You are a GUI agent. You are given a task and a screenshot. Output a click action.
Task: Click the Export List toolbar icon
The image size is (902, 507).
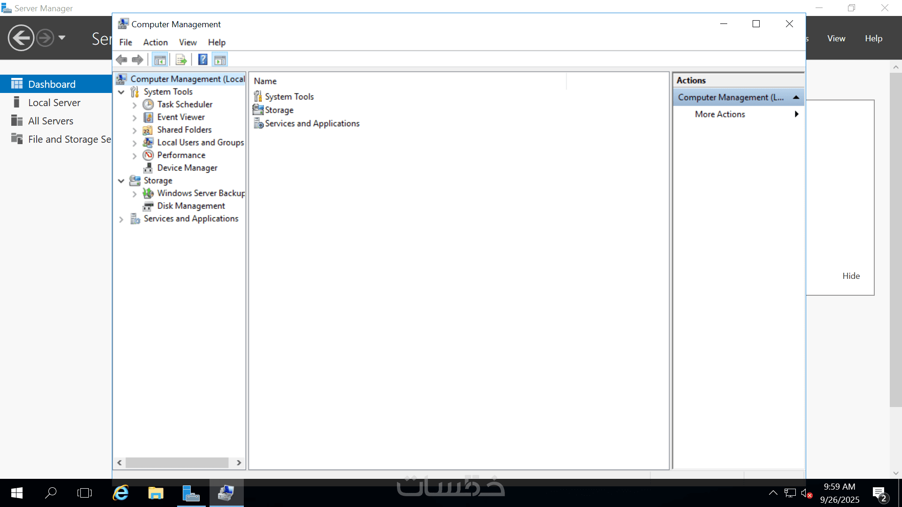(x=181, y=60)
